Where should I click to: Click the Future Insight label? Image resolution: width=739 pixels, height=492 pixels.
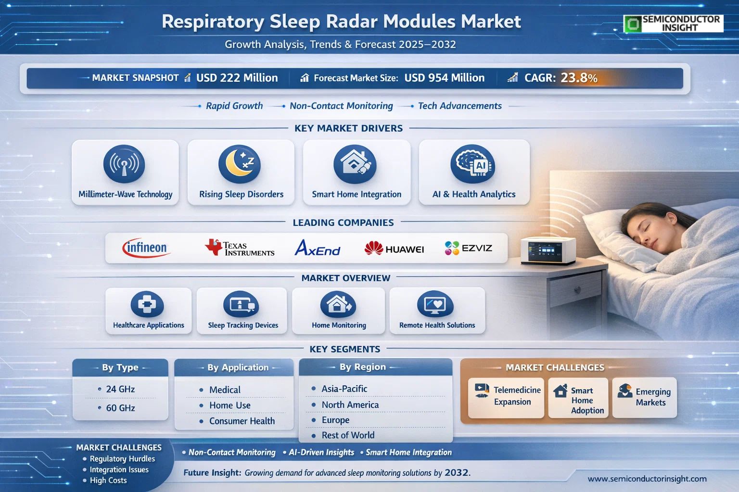point(212,473)
